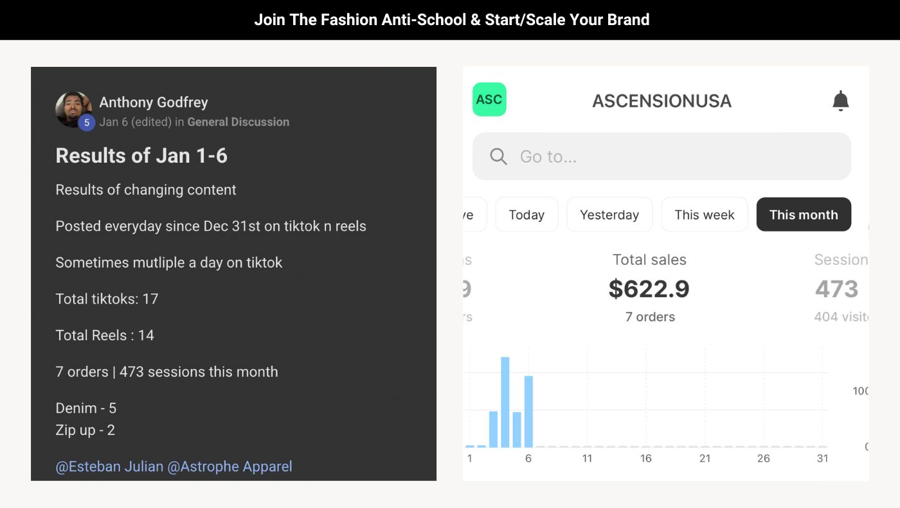Click the chart bar above day 6

pos(528,412)
